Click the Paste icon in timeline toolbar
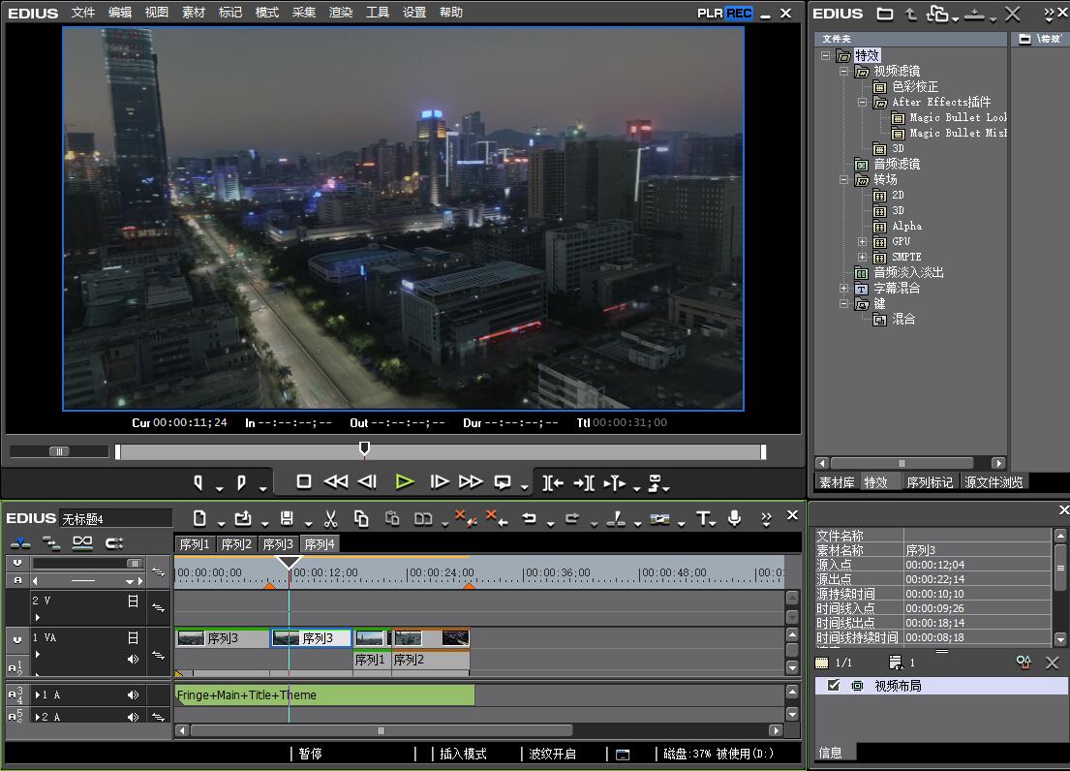This screenshot has height=771, width=1070. coord(392,518)
